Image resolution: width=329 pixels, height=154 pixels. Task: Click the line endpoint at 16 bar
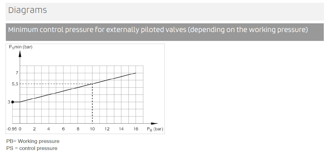tap(136, 73)
